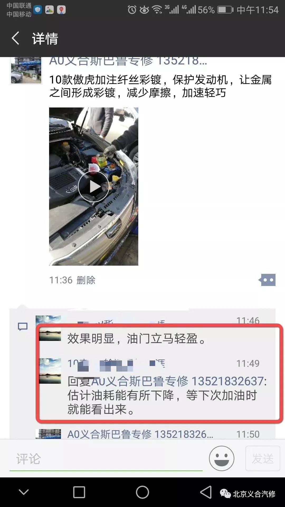Delete the post via 删除 link
285x507 pixels.
click(86, 280)
